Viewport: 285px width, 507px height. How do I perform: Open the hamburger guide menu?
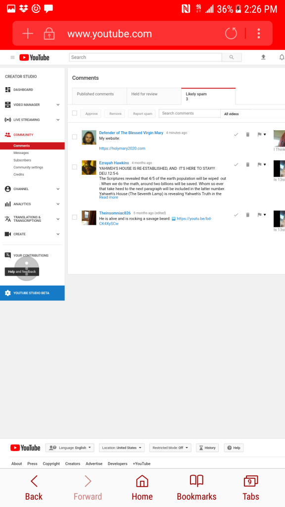(12, 57)
